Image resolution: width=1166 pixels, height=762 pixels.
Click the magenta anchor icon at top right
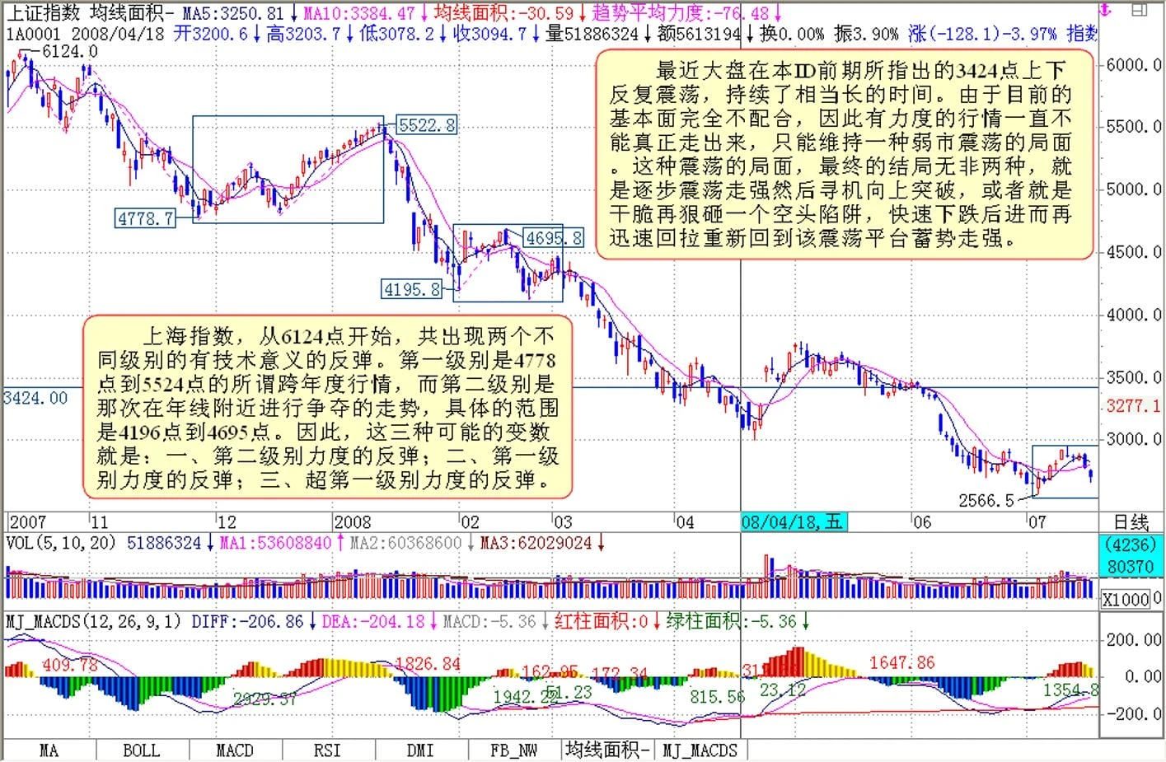[1107, 10]
